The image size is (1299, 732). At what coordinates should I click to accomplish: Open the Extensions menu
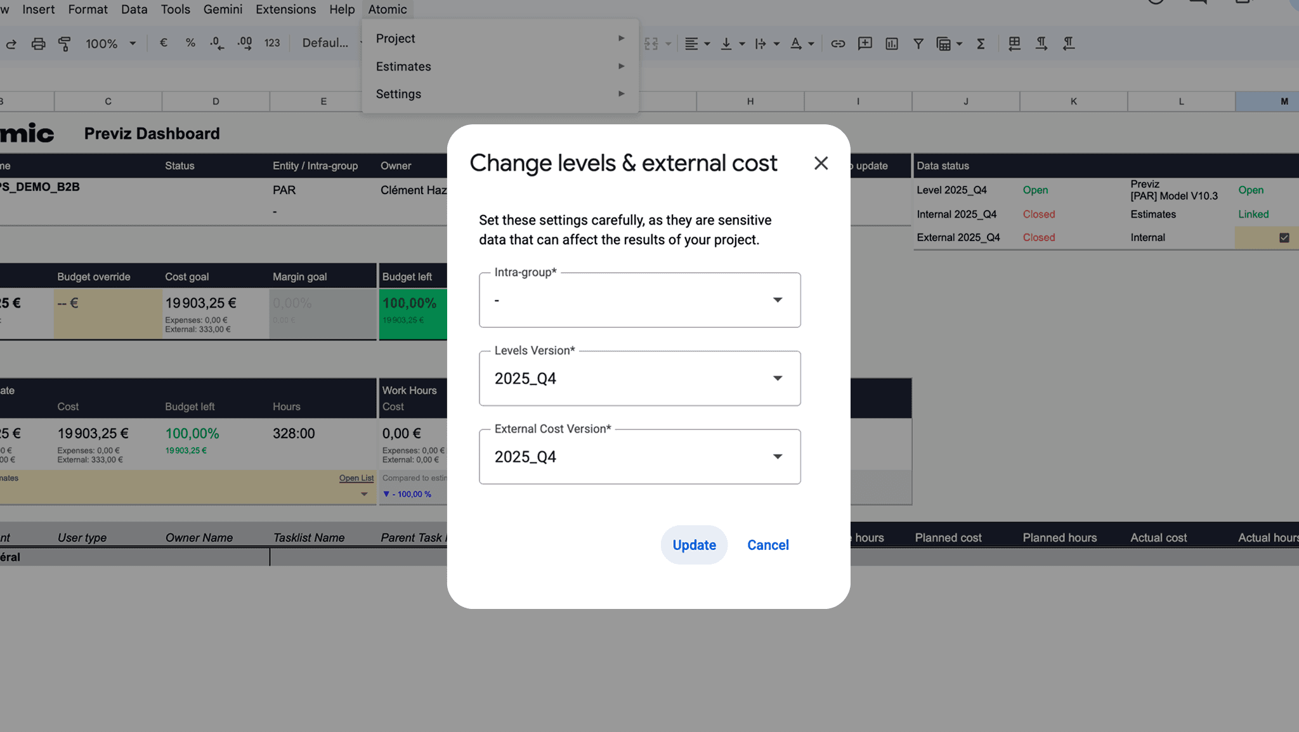pyautogui.click(x=285, y=10)
